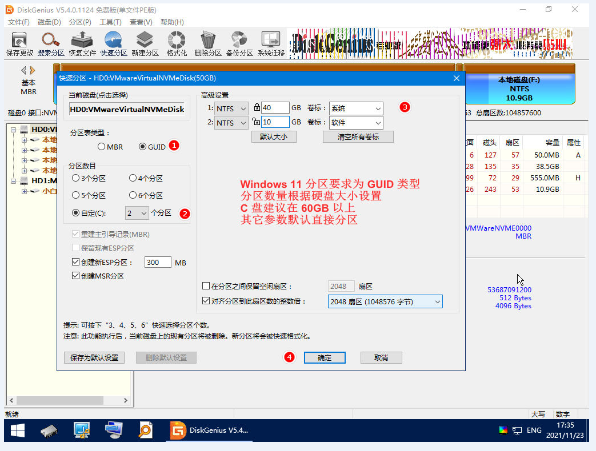
Task: Click the Save Changes (保存更改) toolbar icon
Action: point(19,43)
